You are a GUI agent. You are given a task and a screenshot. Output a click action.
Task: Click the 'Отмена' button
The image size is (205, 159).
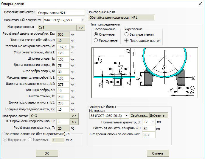(158, 153)
